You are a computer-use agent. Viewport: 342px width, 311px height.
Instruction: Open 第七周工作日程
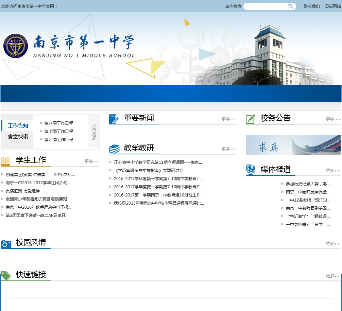(x=59, y=131)
